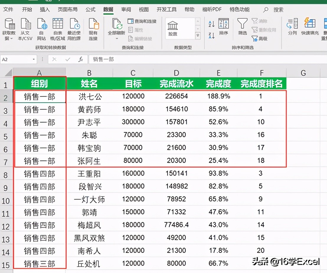Open the 福昕PDF tab

coord(212,9)
